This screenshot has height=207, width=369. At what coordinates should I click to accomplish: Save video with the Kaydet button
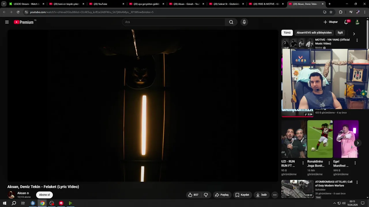242,195
